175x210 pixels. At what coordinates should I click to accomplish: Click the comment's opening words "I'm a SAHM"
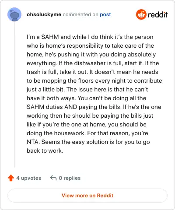pyautogui.click(x=43, y=37)
